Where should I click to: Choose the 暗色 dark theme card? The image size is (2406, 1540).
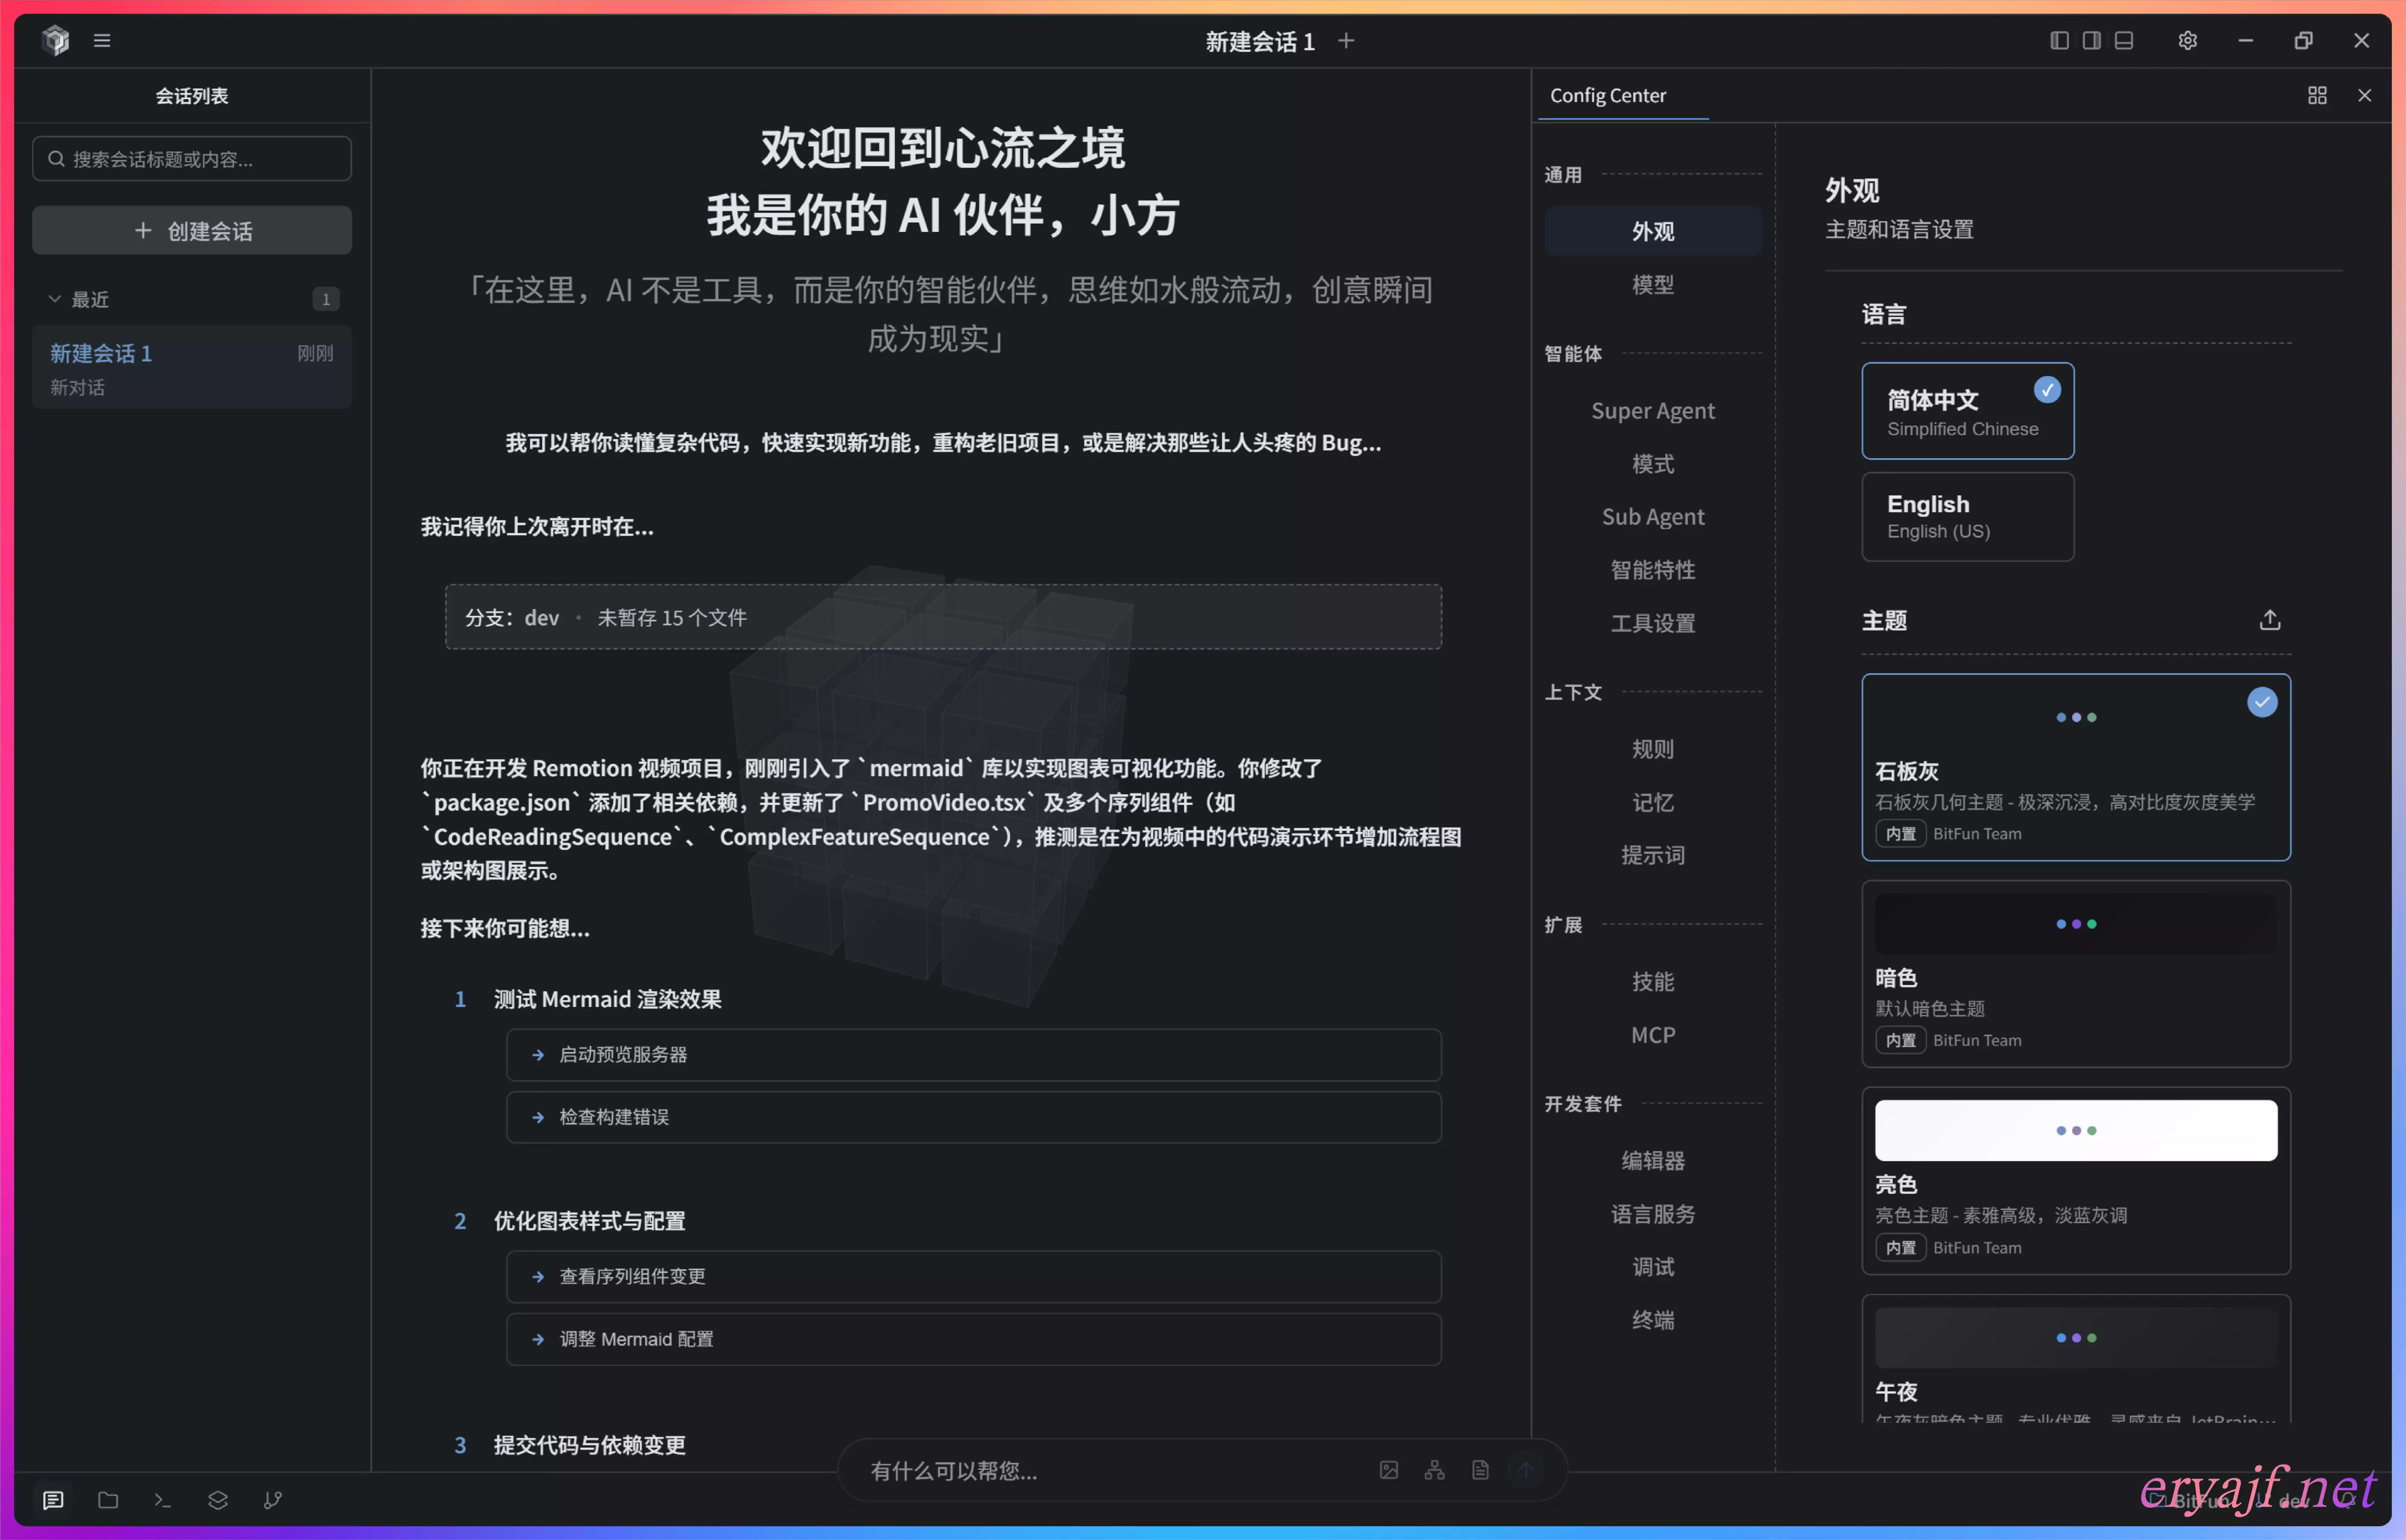pos(2075,974)
